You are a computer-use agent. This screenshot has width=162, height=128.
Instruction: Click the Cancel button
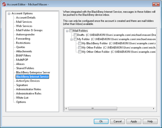[x=117, y=121]
